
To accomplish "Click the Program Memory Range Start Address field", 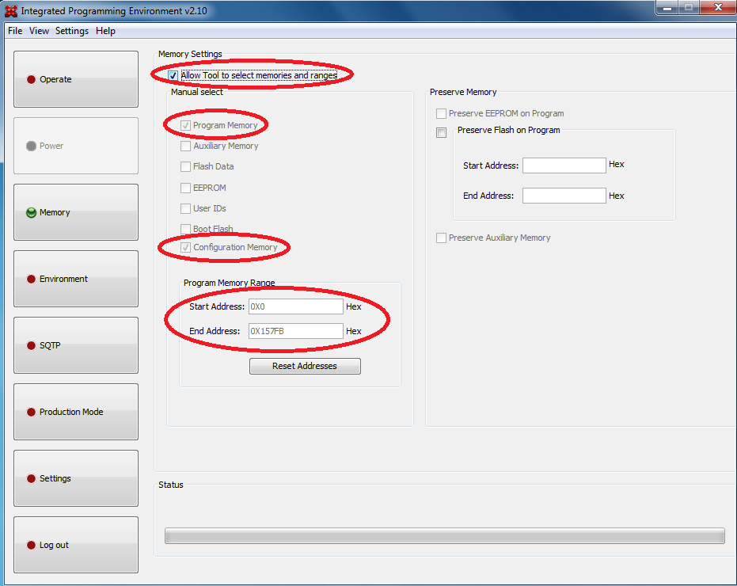I will pos(295,306).
